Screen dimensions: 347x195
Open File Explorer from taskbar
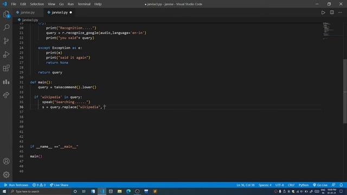[119, 191]
